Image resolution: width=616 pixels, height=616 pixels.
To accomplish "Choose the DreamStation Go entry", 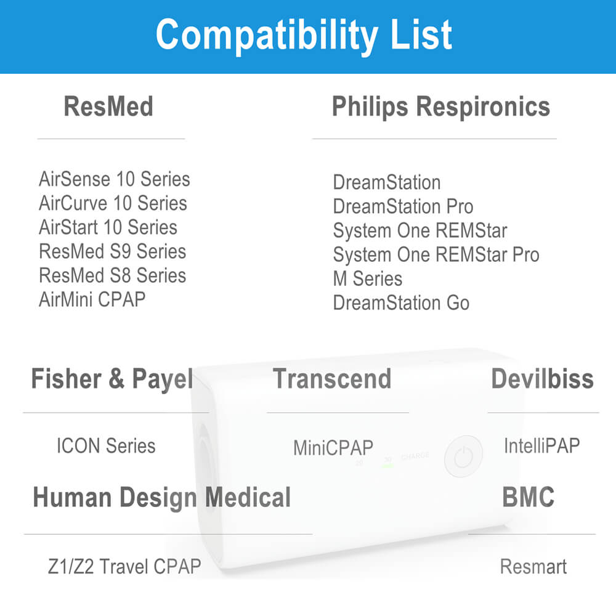I will coord(401,303).
